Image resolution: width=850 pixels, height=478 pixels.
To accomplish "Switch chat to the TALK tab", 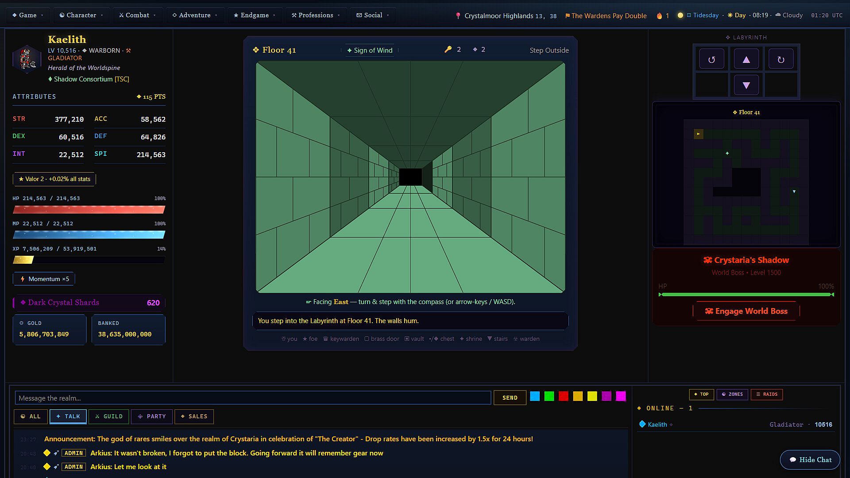I will [x=68, y=416].
